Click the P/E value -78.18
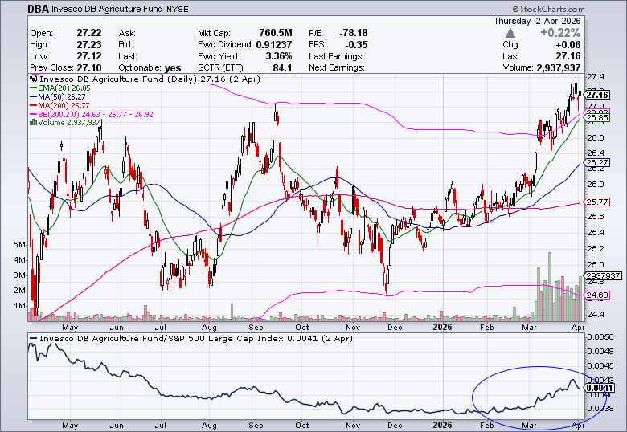The image size is (627, 432). coord(354,33)
